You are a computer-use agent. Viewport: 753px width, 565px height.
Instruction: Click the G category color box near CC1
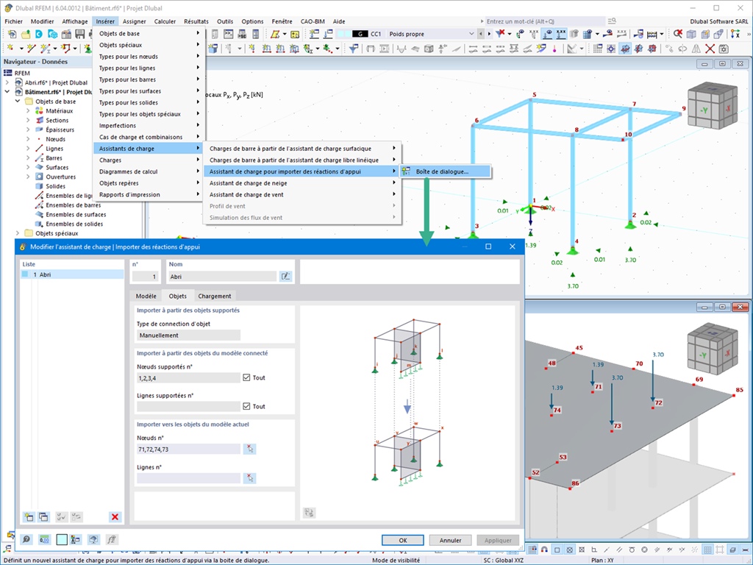[360, 34]
